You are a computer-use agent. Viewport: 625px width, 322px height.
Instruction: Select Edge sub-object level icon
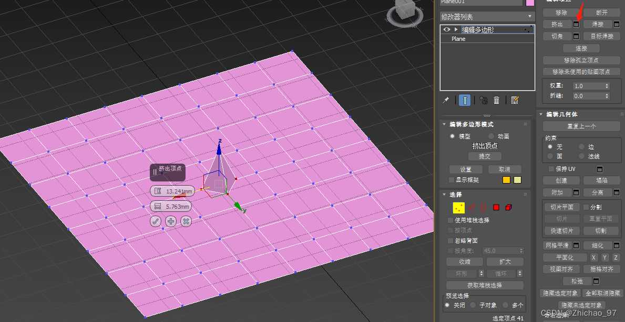[x=472, y=208]
